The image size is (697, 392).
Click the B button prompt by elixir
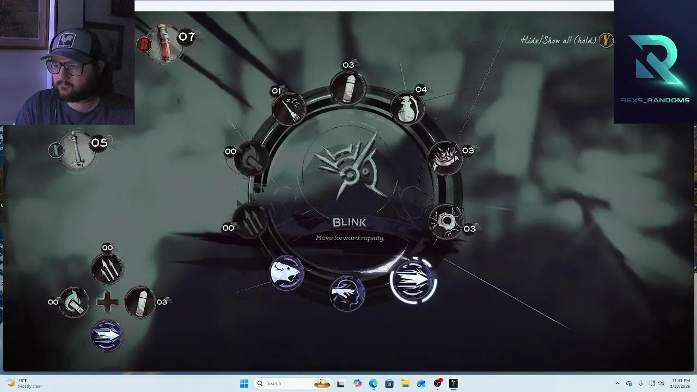click(x=144, y=44)
